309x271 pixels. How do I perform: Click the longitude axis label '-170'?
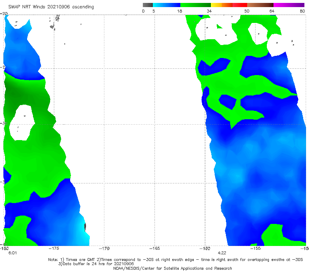pos(104,248)
